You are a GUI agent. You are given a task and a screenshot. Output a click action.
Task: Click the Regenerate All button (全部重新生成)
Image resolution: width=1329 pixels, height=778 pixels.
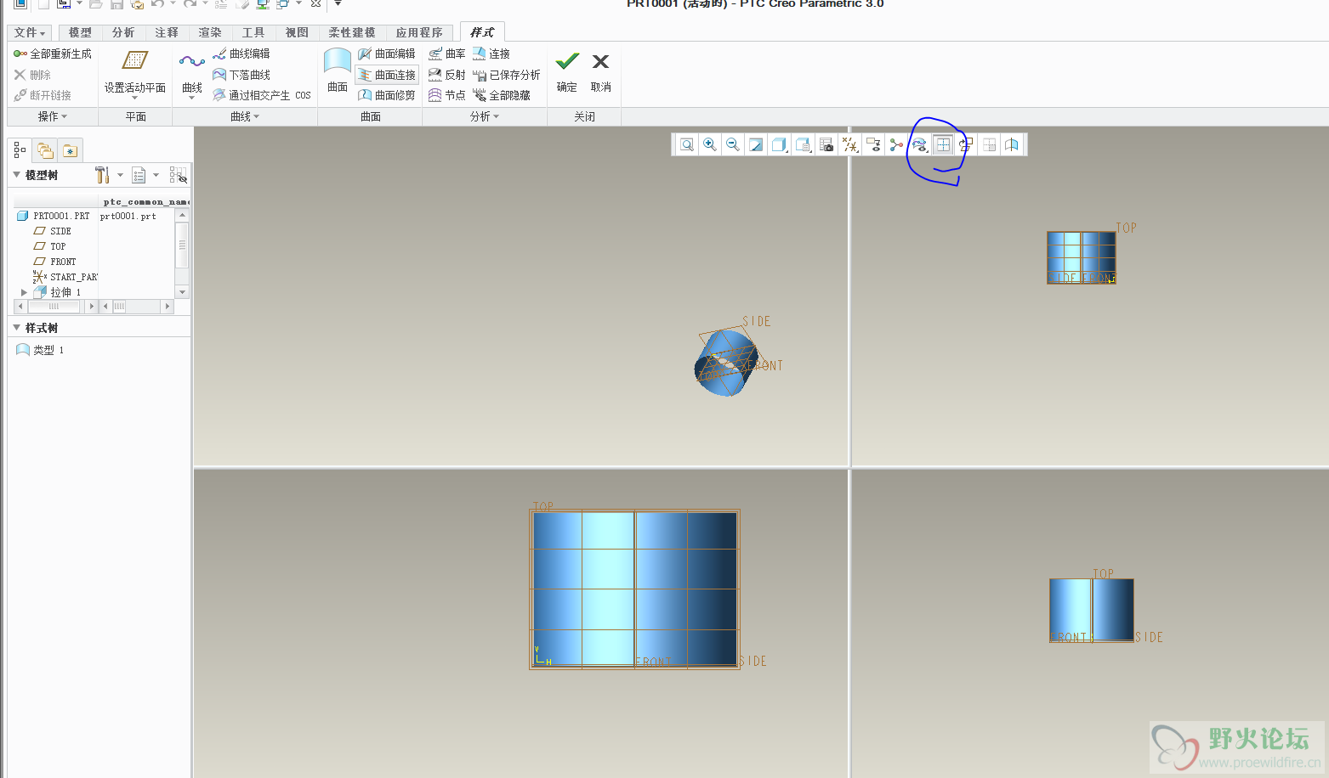(x=53, y=54)
